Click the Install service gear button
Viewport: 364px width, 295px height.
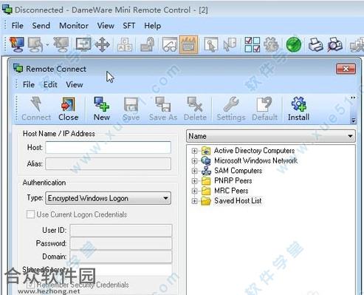click(x=298, y=109)
